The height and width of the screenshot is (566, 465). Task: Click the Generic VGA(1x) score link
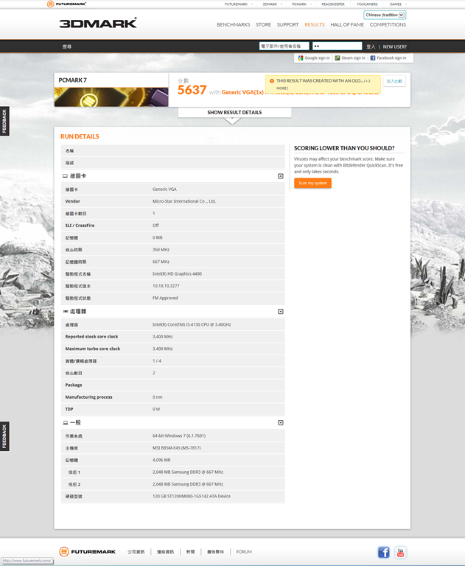(242, 92)
